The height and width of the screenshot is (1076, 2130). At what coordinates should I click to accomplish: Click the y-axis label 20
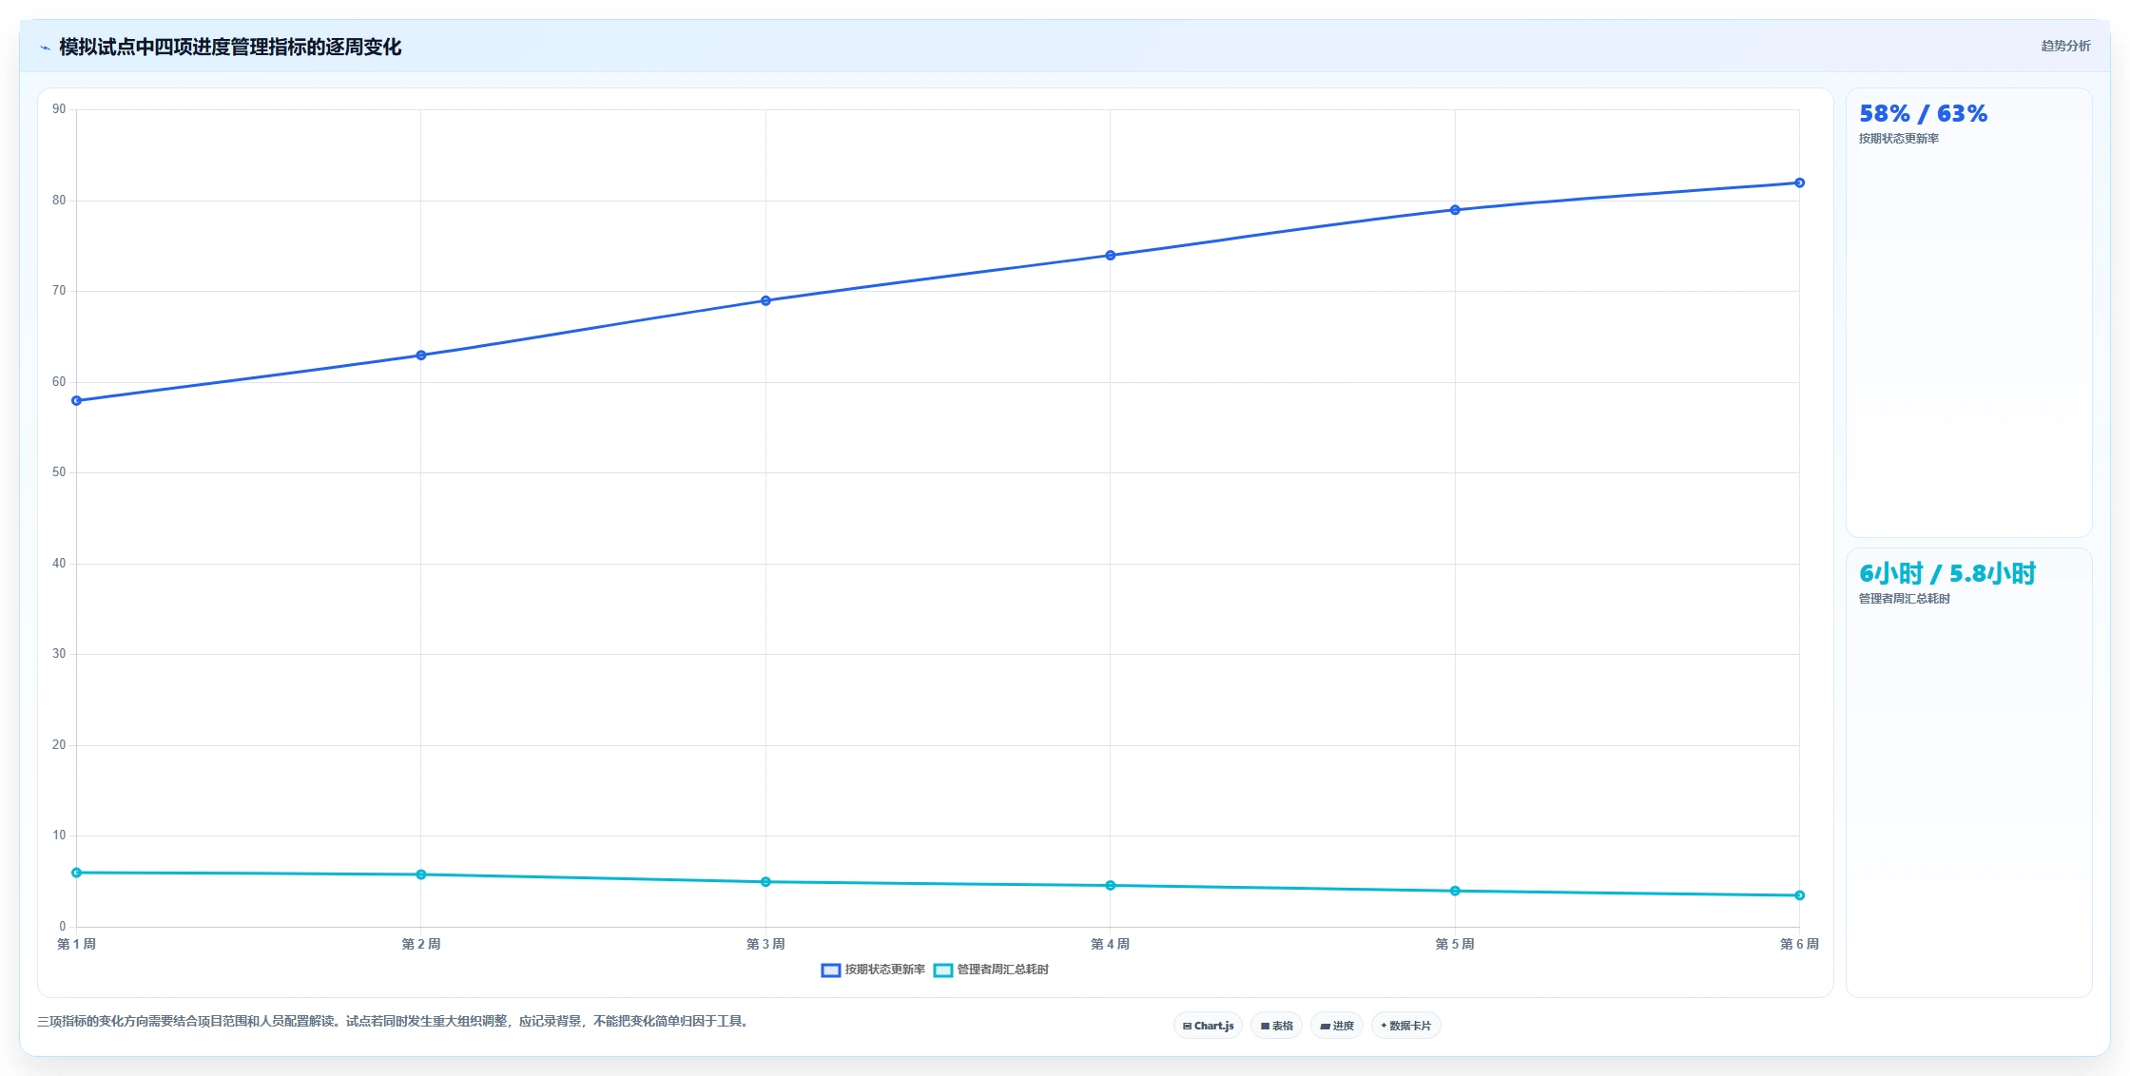pos(59,745)
